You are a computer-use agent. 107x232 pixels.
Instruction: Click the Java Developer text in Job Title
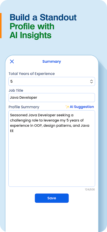(23, 97)
